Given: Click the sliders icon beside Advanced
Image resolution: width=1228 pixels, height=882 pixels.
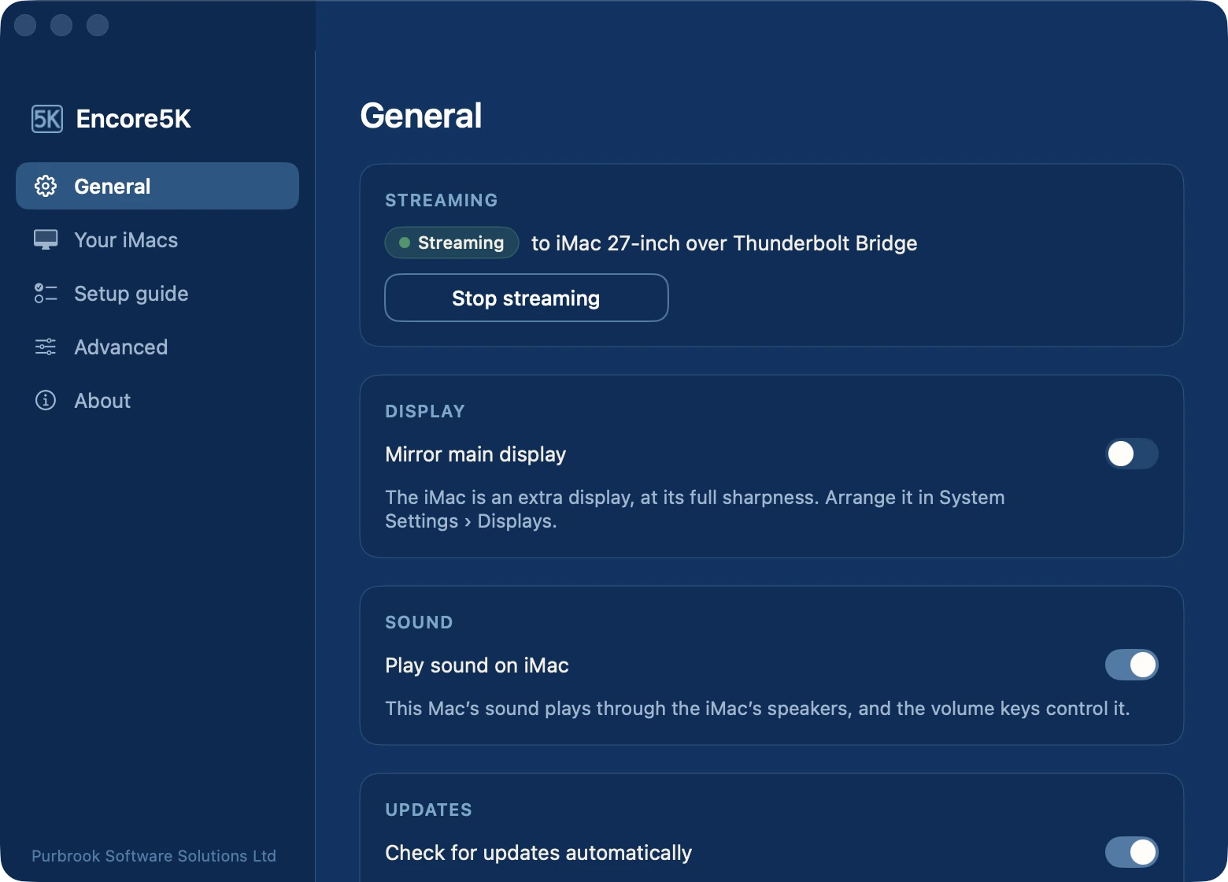Looking at the screenshot, I should click(x=46, y=346).
